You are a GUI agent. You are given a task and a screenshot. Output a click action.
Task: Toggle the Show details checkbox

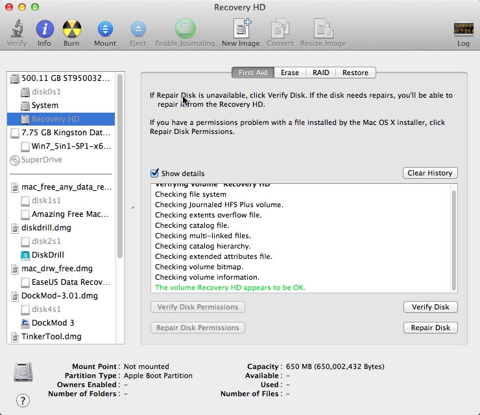click(x=154, y=173)
